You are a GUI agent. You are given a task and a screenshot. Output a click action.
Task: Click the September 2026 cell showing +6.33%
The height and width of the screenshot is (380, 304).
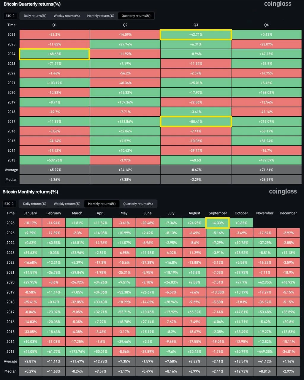(x=218, y=223)
